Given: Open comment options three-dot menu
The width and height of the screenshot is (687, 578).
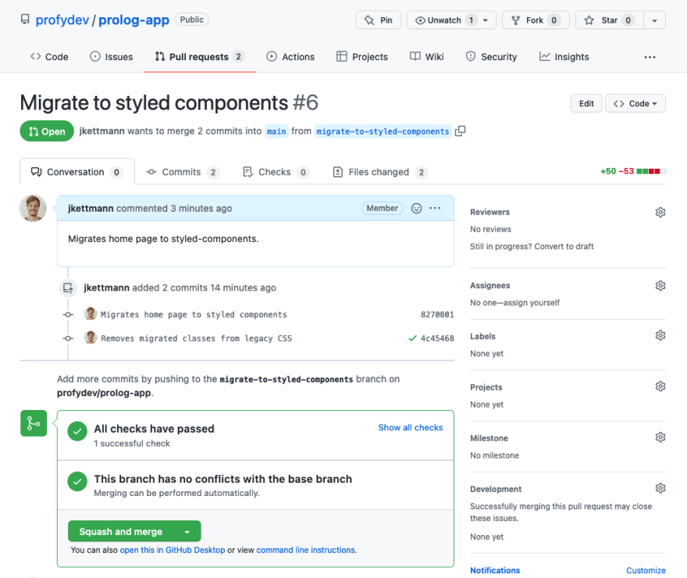Looking at the screenshot, I should pyautogui.click(x=435, y=208).
